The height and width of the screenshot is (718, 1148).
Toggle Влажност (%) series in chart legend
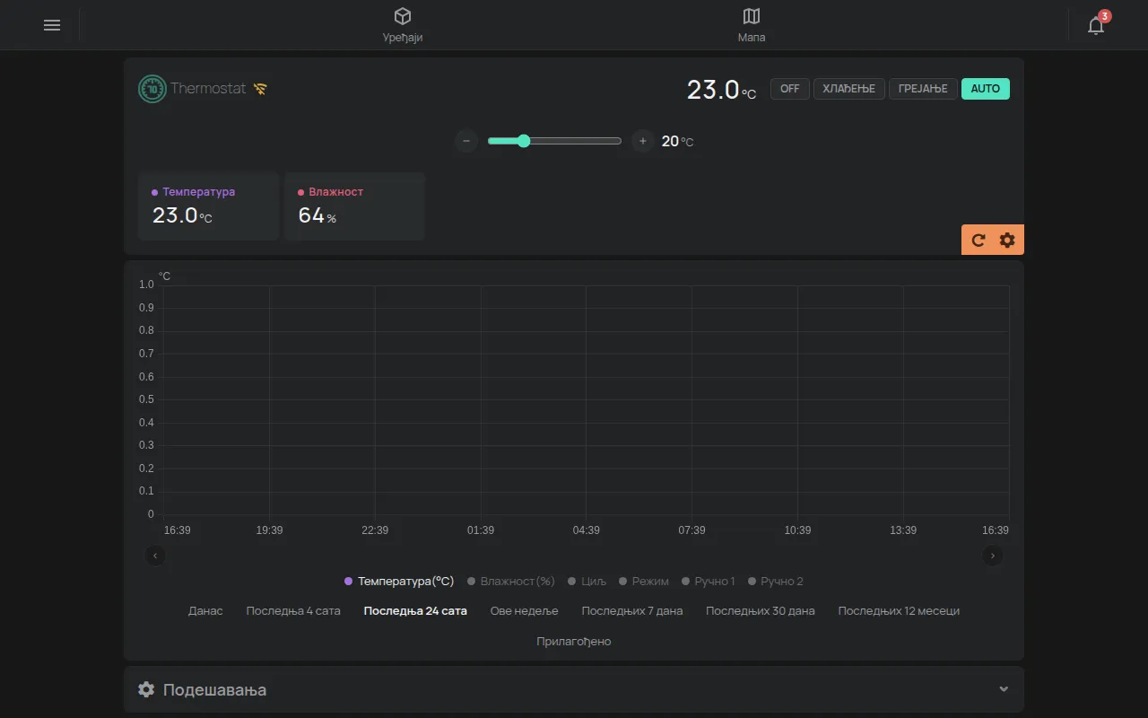click(511, 582)
